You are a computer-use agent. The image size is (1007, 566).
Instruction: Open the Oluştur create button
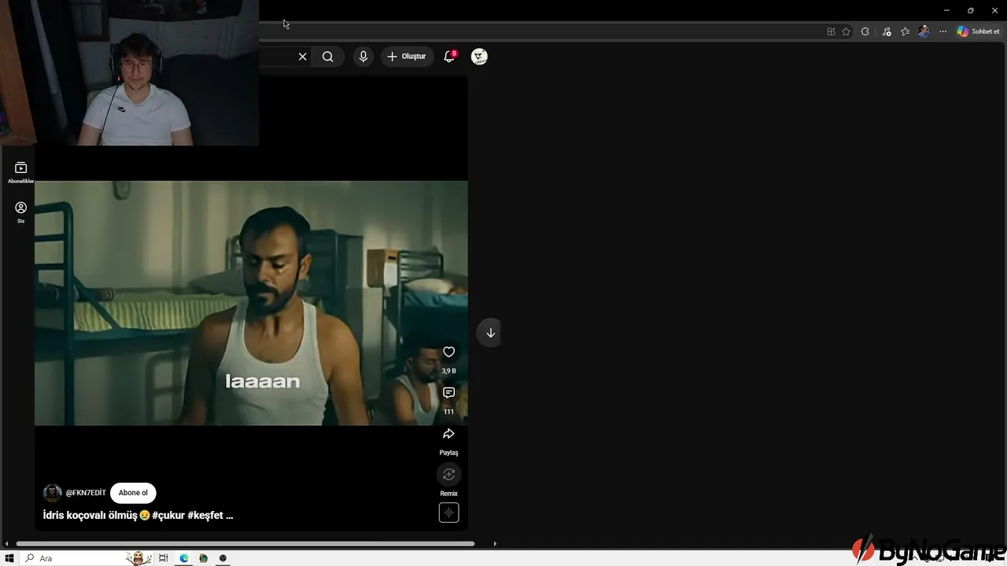[x=407, y=57]
